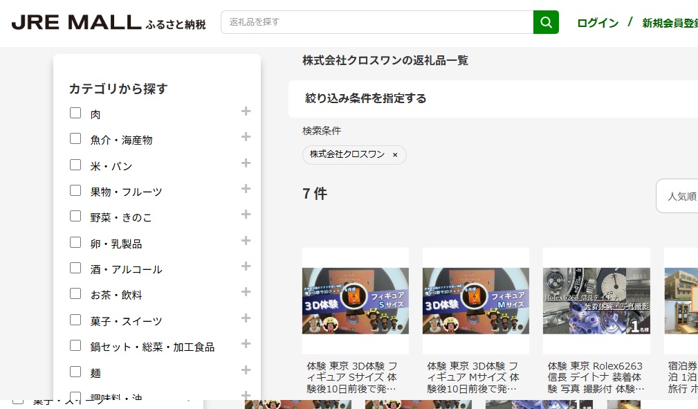Open the 人気順 sort dropdown

tap(678, 197)
